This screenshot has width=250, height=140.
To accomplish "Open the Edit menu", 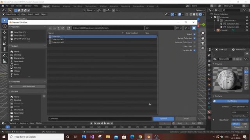I will coord(12,6).
